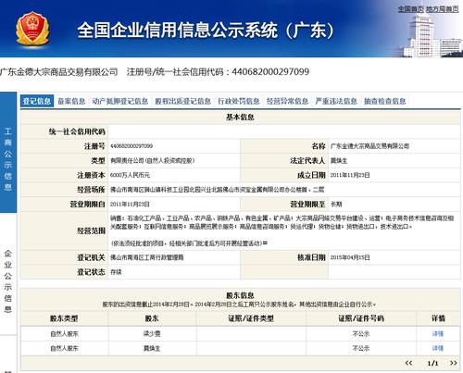Switch to the 严重违法信息 tab
The image size is (463, 373).
click(336, 101)
